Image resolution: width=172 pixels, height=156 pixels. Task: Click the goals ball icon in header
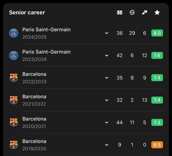click(132, 13)
